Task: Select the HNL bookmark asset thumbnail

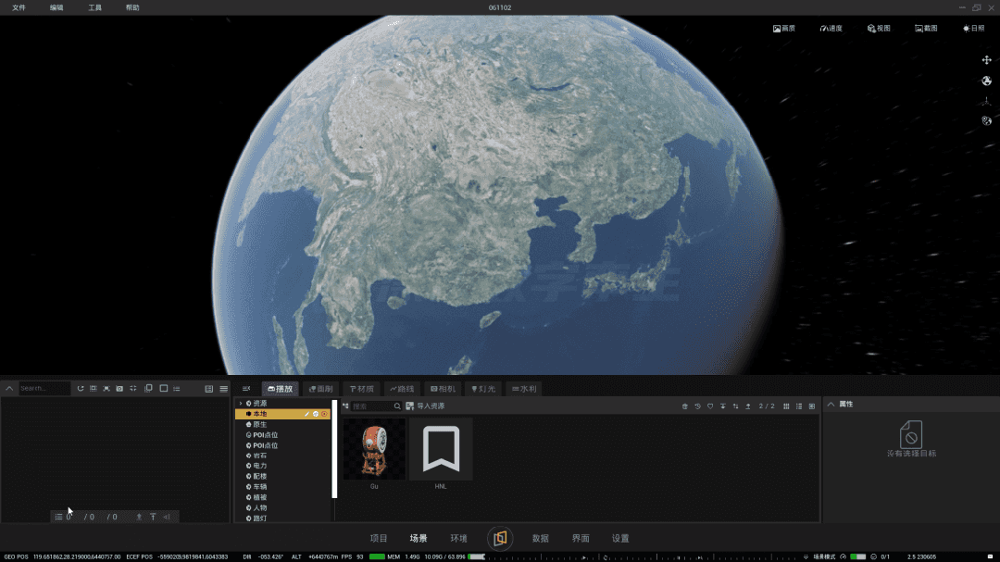Action: pyautogui.click(x=441, y=449)
